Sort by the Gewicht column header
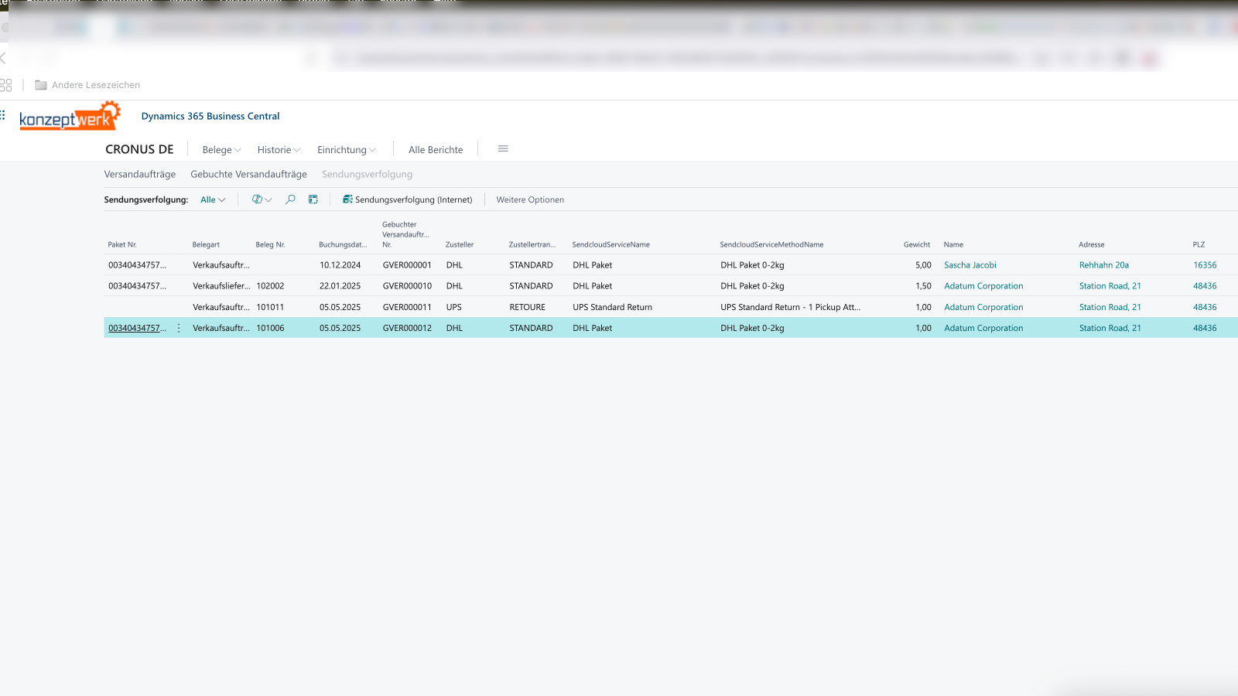 (917, 244)
